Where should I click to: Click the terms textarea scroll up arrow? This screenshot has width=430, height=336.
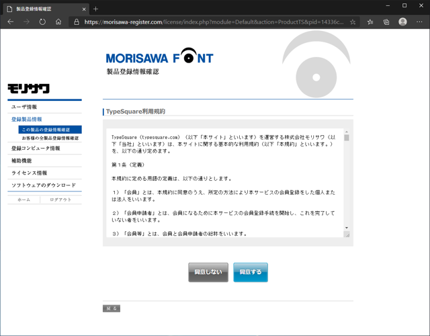point(347,132)
